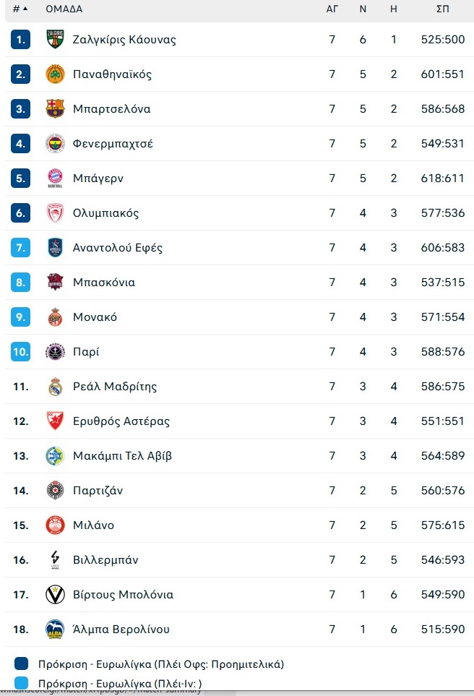Click the Fenerbahçe team logo
This screenshot has height=696, width=474.
pyautogui.click(x=55, y=143)
